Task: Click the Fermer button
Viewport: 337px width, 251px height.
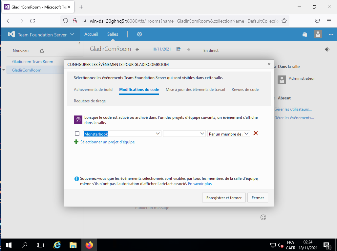Action: tap(258, 198)
